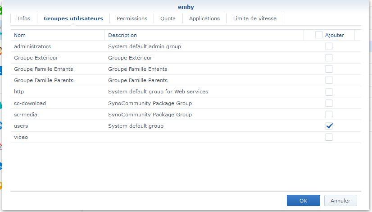The height and width of the screenshot is (212, 372).
Task: Add user to Groupe Famille Parents
Action: click(329, 80)
